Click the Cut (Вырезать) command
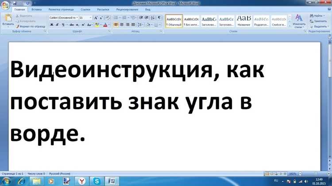332x186 pixels. click(x=24, y=16)
